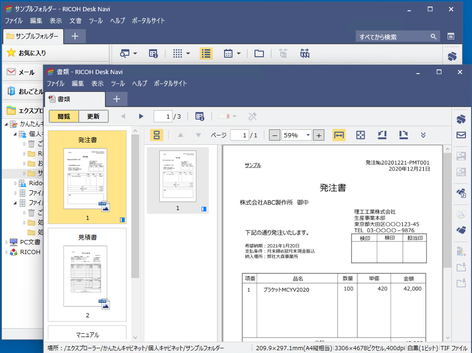This screenshot has height=353, width=472.
Task: Click search display icon in back window toolbar
Action: [125, 53]
